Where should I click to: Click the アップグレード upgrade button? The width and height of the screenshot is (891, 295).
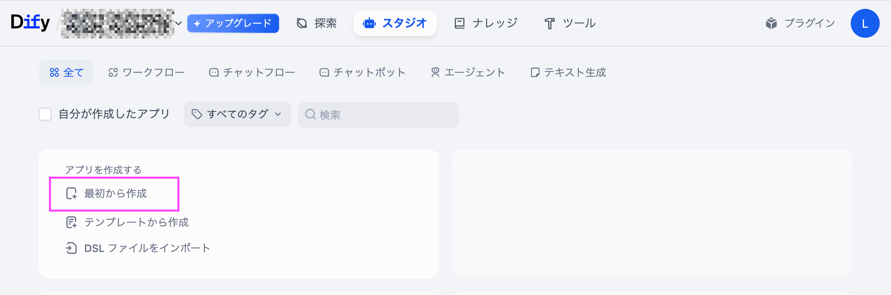coord(233,23)
